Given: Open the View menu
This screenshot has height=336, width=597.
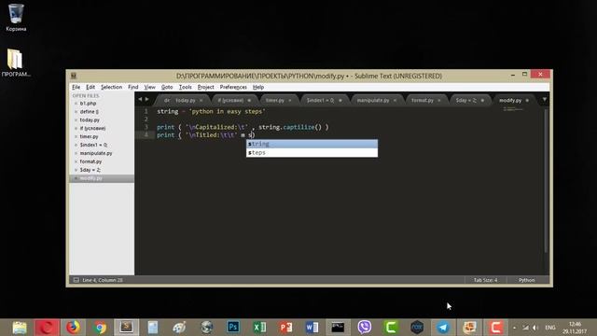Looking at the screenshot, I should point(149,87).
